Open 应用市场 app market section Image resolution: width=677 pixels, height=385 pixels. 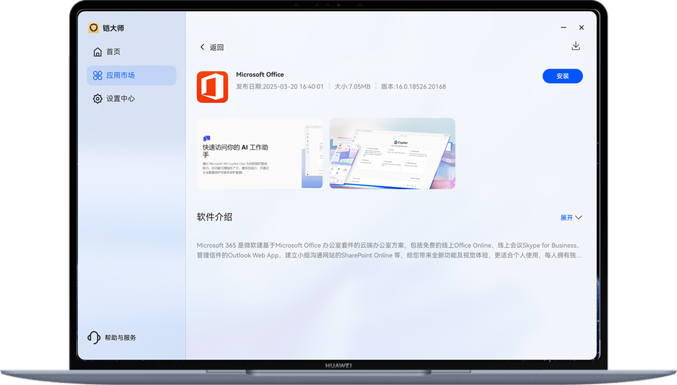pos(131,76)
